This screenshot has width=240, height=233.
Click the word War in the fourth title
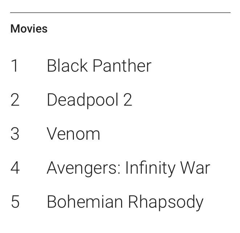(195, 168)
